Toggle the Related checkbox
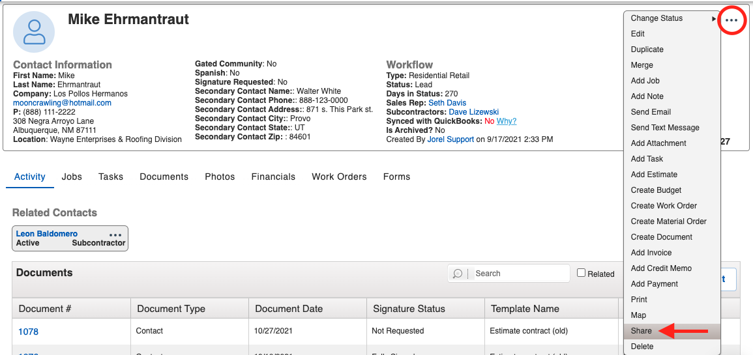Viewport: 753px width, 355px height. [x=581, y=274]
